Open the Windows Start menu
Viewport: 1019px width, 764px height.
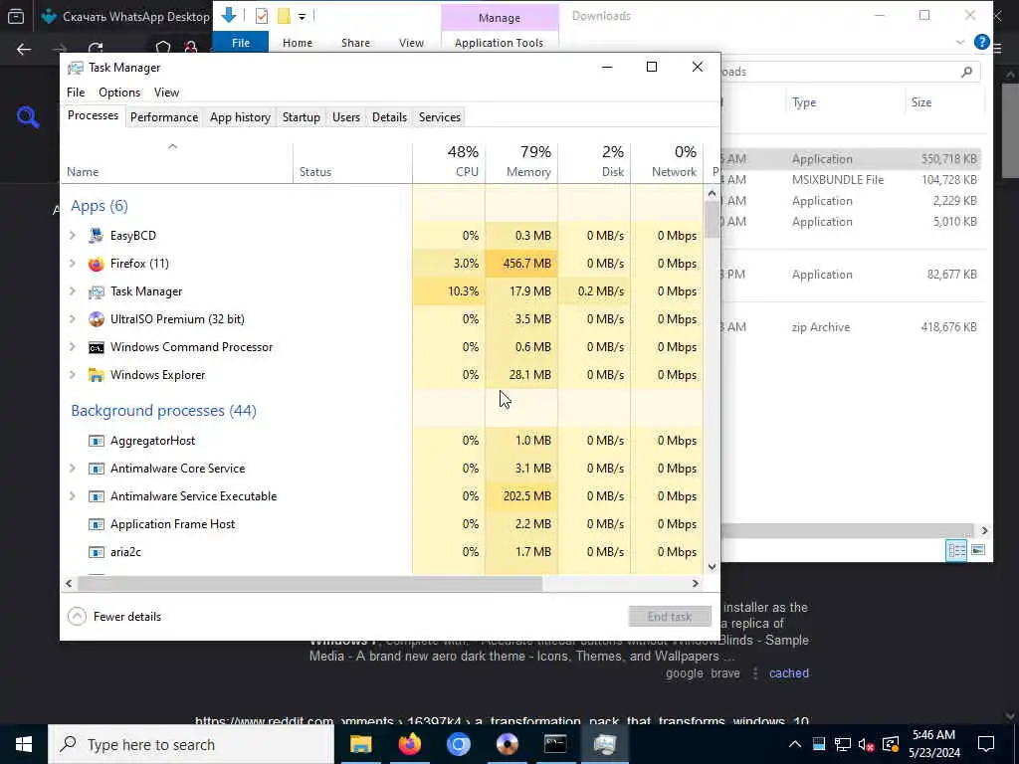(x=24, y=744)
